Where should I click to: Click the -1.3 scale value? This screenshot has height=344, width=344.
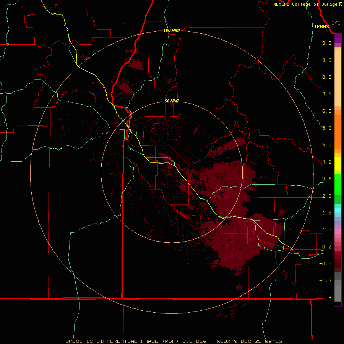325,281
